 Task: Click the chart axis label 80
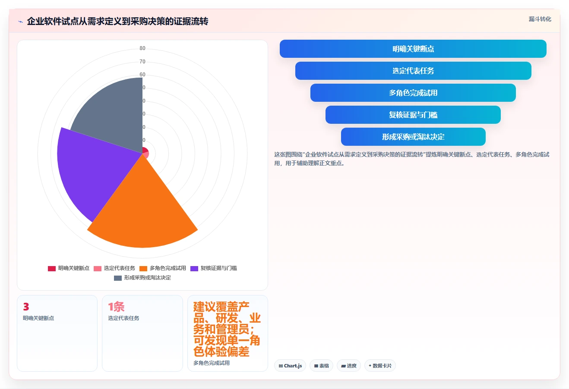click(142, 48)
